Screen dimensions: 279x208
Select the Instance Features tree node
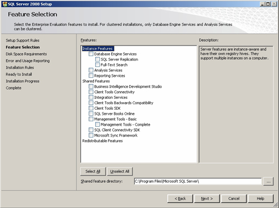97,48
